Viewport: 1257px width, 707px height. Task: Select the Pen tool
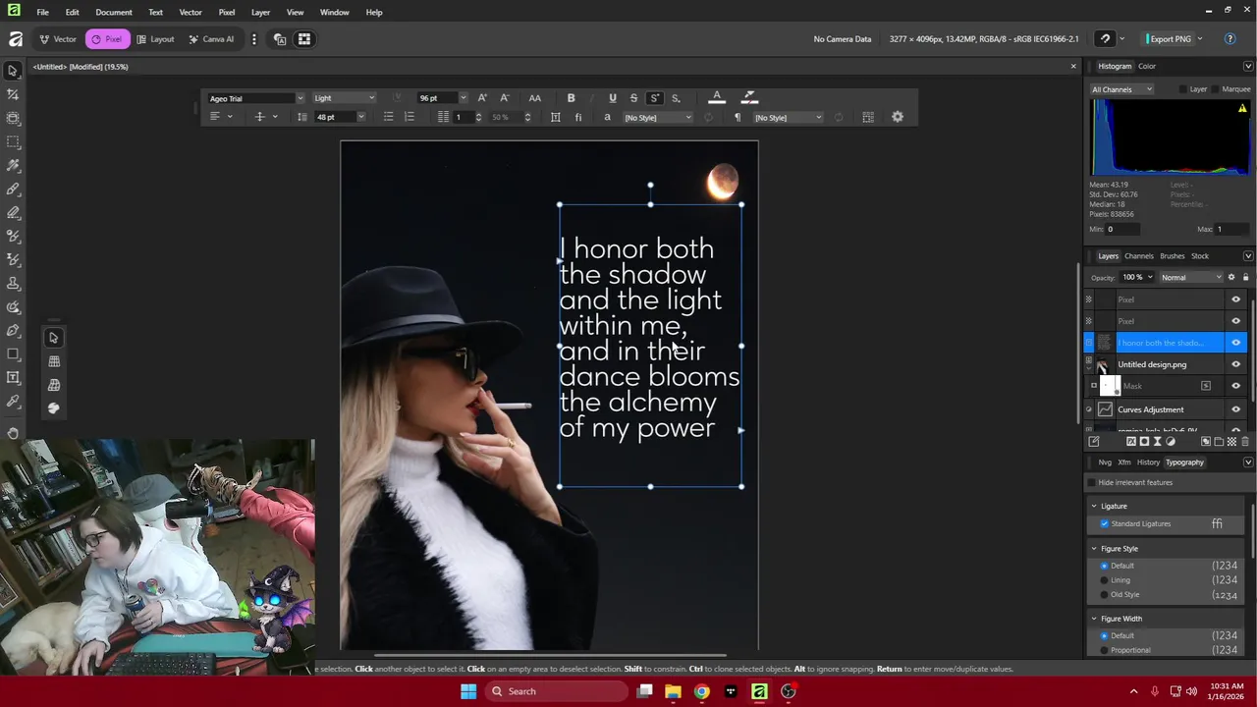[x=13, y=330]
